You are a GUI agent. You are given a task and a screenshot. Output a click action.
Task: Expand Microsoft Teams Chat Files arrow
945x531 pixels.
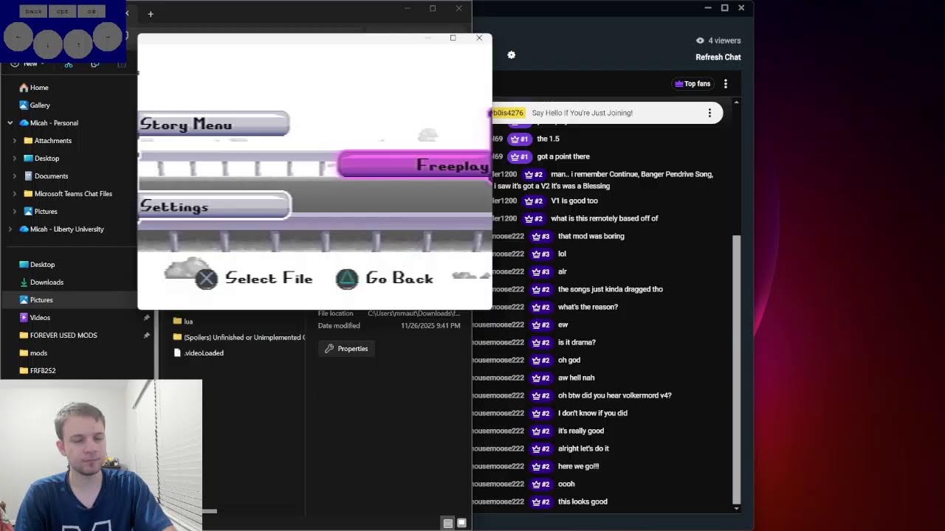15,193
